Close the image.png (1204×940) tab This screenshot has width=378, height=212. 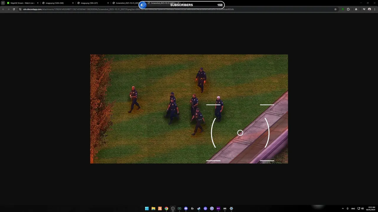click(x=73, y=3)
